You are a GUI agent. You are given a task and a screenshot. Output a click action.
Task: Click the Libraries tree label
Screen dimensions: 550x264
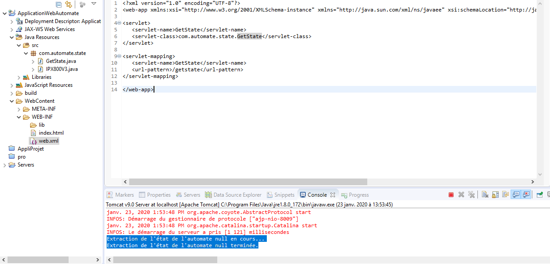tap(41, 77)
